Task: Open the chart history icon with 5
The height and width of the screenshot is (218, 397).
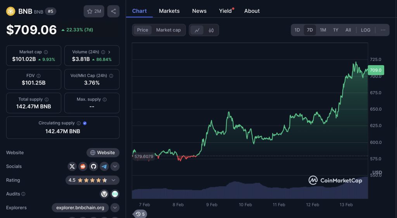Action: point(140,214)
